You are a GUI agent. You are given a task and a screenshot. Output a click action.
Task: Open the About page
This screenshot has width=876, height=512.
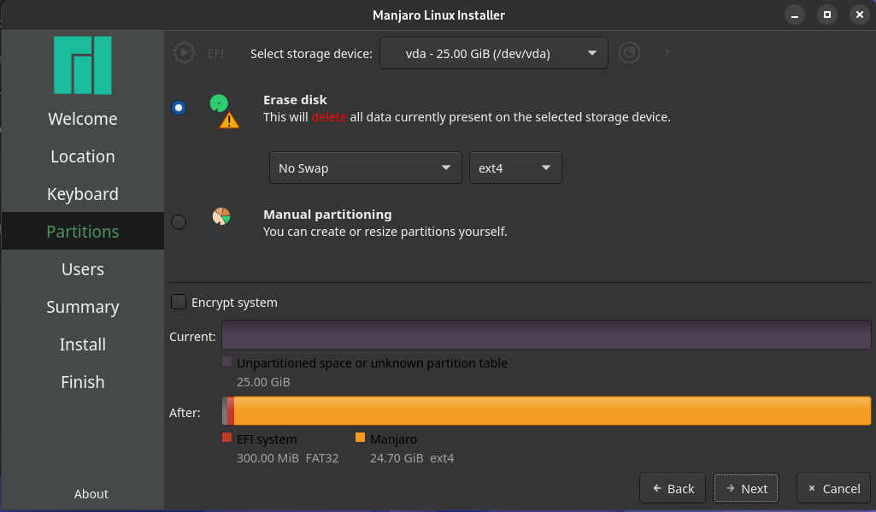point(91,493)
